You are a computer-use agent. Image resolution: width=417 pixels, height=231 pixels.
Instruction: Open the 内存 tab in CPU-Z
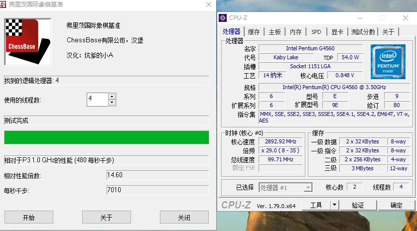click(295, 32)
